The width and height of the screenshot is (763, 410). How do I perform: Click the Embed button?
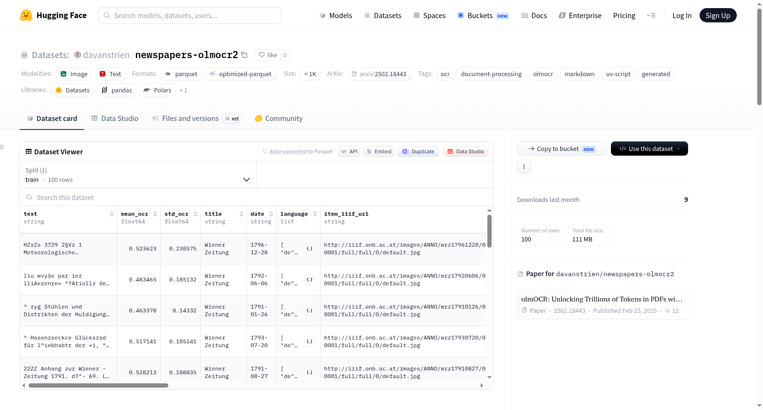coord(379,151)
